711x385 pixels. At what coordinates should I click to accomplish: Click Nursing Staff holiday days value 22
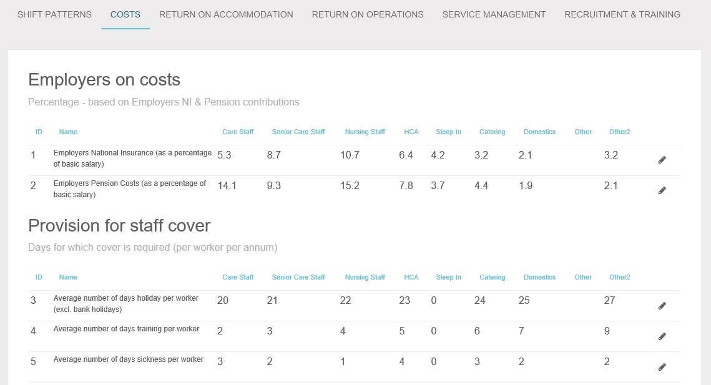[x=346, y=301]
